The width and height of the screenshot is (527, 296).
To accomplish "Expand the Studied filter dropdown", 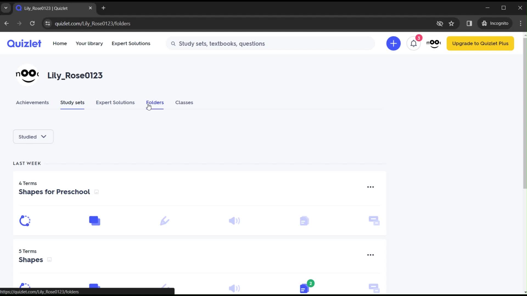I will coord(33,136).
